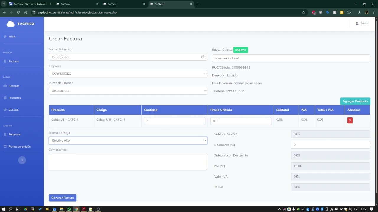Click the TOTAL field showing 0.06
The width and height of the screenshot is (378, 212).
click(x=330, y=187)
